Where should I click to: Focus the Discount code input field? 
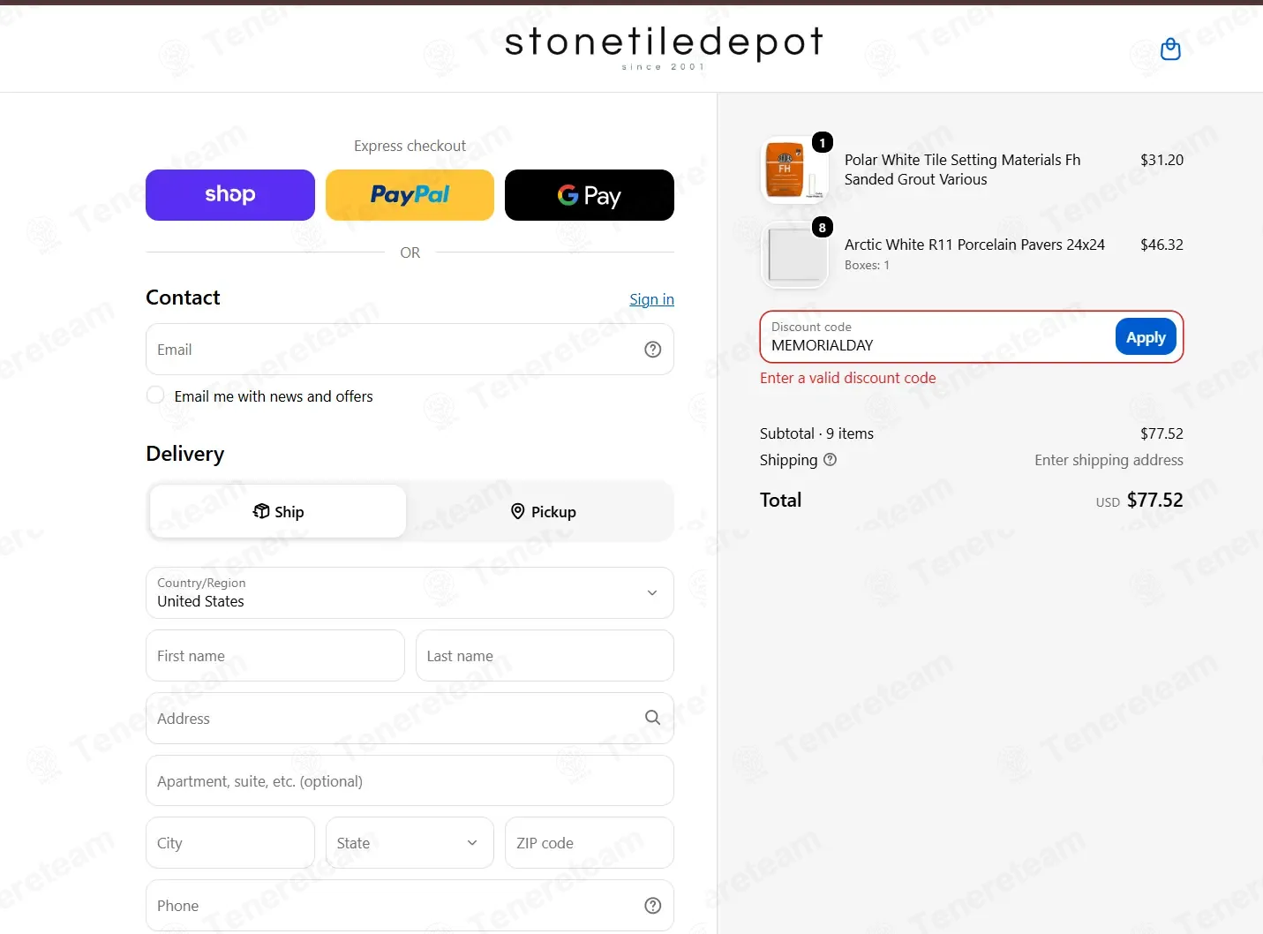pyautogui.click(x=937, y=336)
